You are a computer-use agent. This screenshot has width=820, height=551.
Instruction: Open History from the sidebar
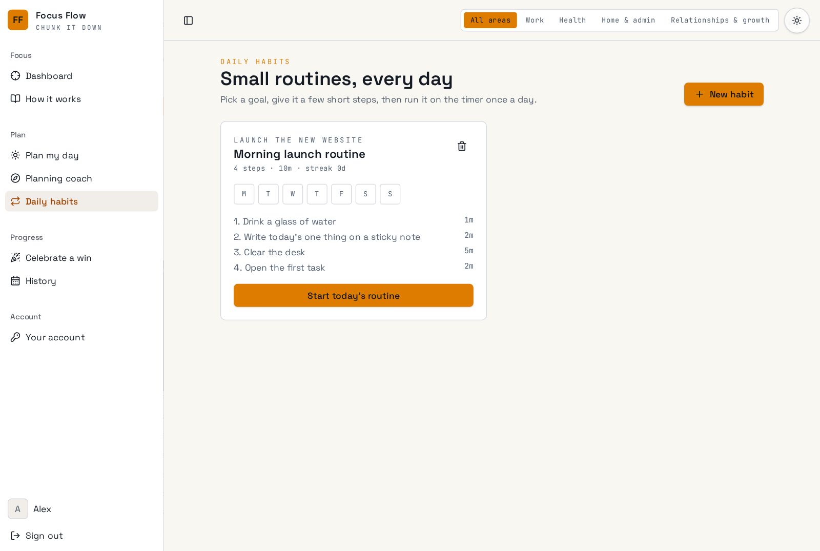[81, 281]
